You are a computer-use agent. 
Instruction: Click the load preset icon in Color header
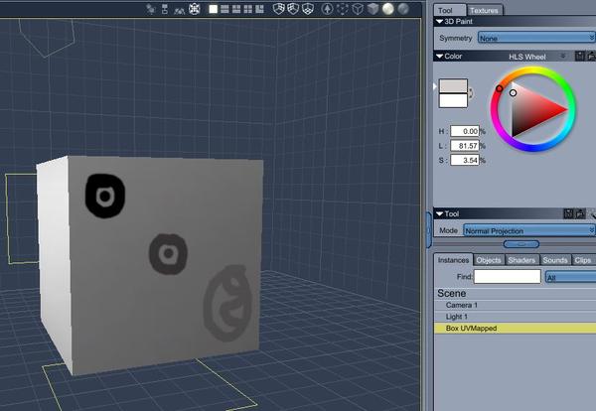(591, 57)
